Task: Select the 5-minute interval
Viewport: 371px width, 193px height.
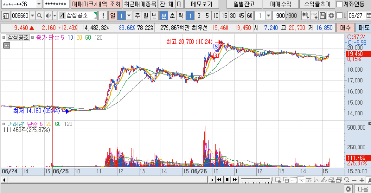Action: [x=207, y=16]
